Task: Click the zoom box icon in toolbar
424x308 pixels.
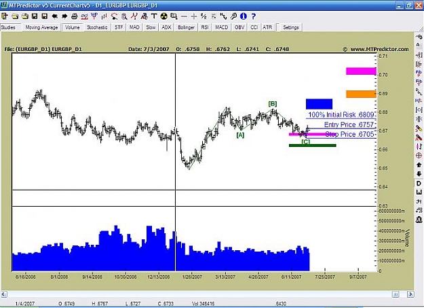Action: click(x=174, y=16)
